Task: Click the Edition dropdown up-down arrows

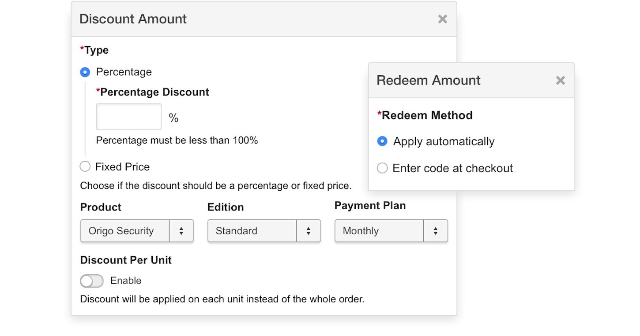Action: 308,231
